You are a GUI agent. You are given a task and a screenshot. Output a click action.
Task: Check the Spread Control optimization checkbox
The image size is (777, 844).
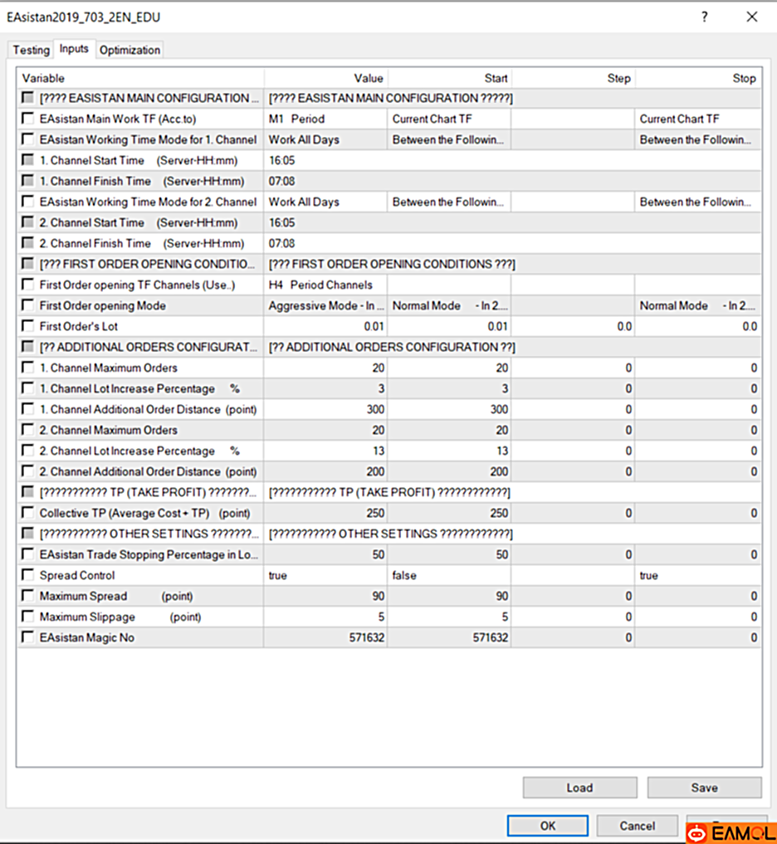[26, 575]
